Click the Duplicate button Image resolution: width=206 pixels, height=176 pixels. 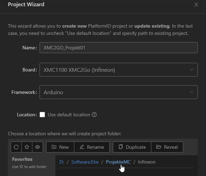click(x=132, y=147)
